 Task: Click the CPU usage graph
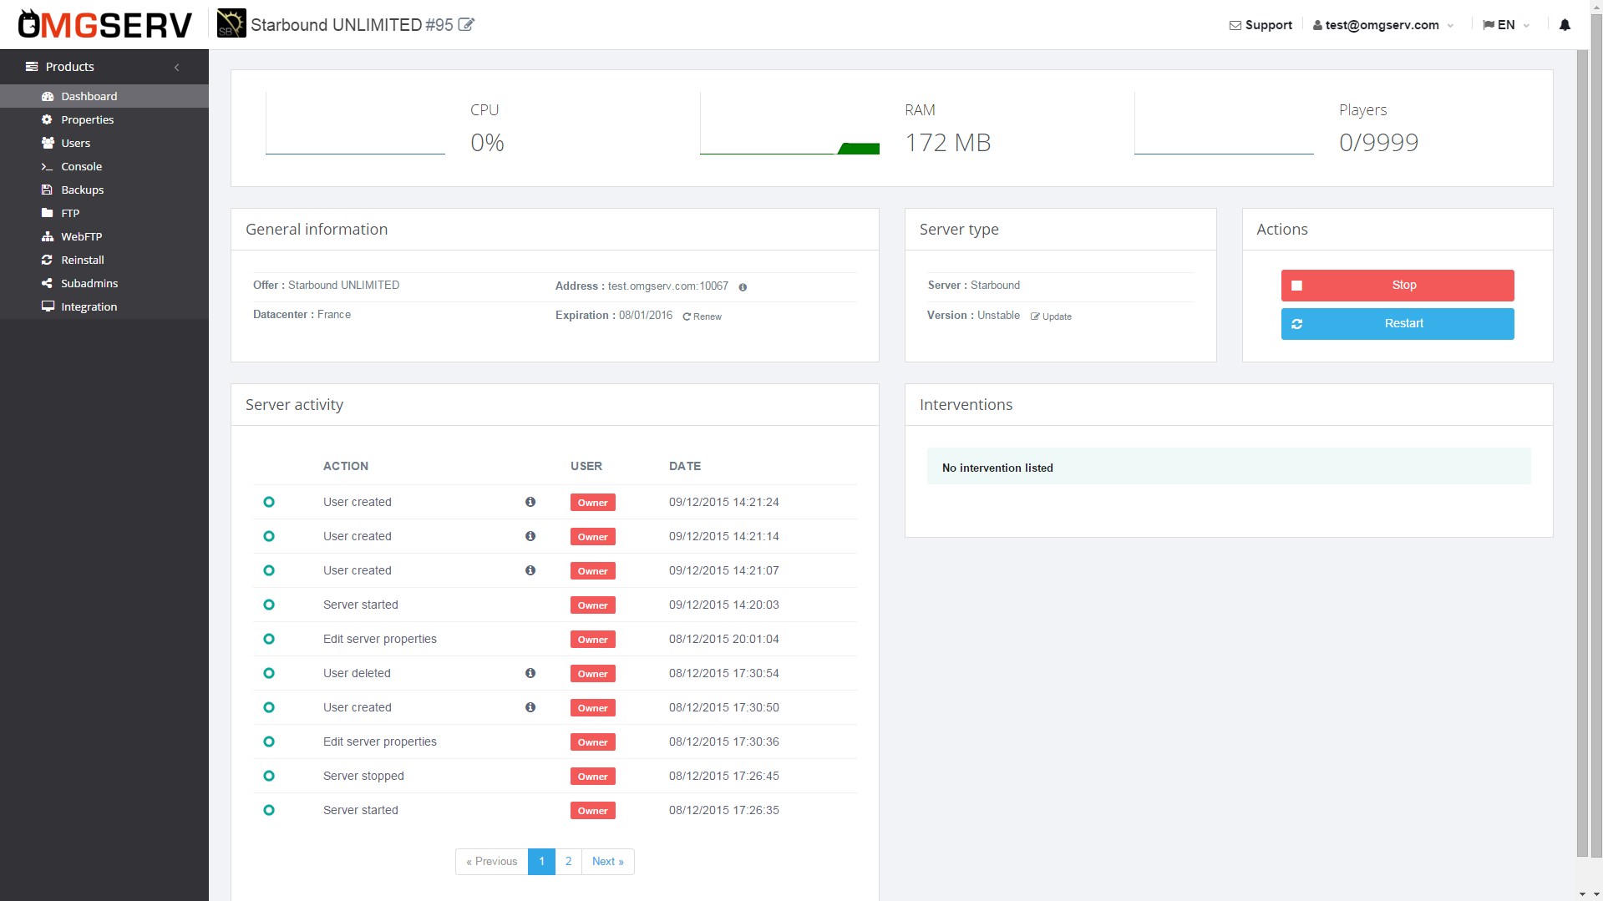coord(355,124)
